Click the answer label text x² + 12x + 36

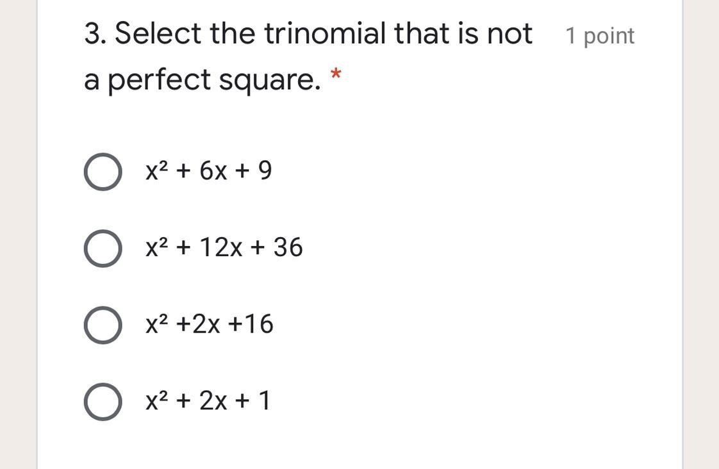(x=224, y=247)
